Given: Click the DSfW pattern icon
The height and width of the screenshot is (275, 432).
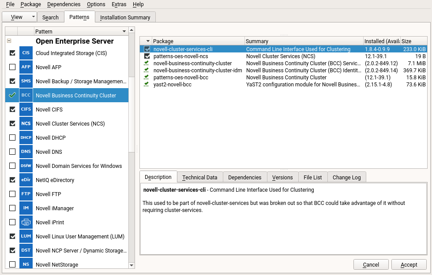Looking at the screenshot, I should click(x=26, y=166).
